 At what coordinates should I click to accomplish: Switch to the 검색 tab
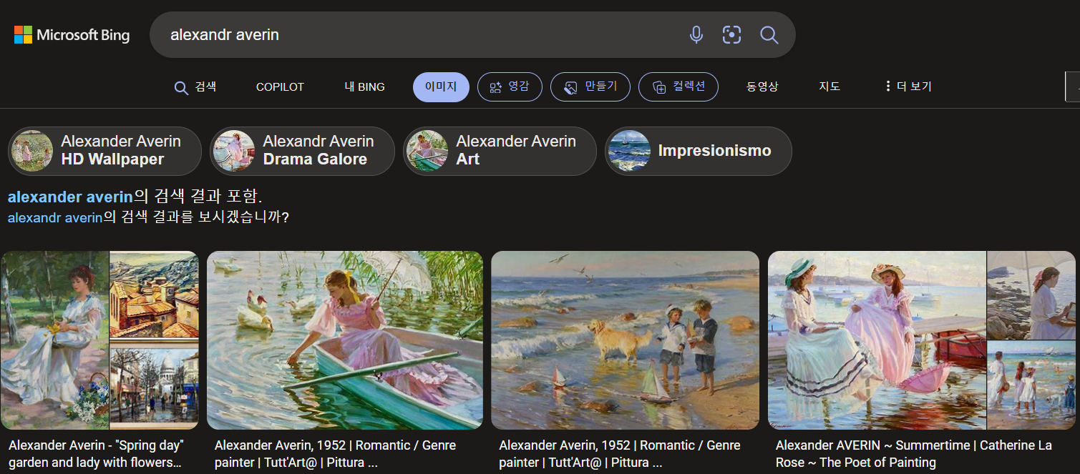[195, 87]
